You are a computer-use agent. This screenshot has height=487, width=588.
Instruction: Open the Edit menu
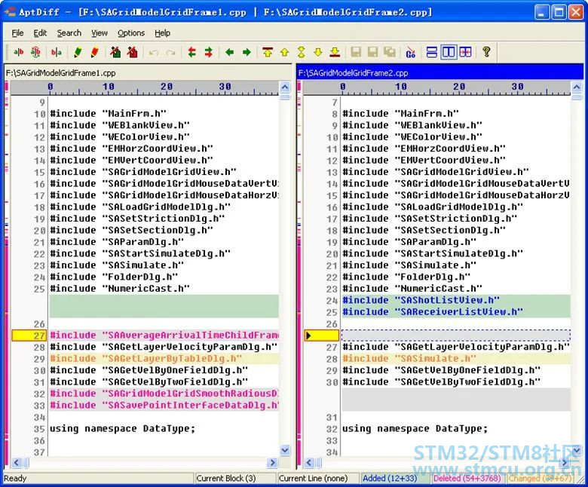40,33
